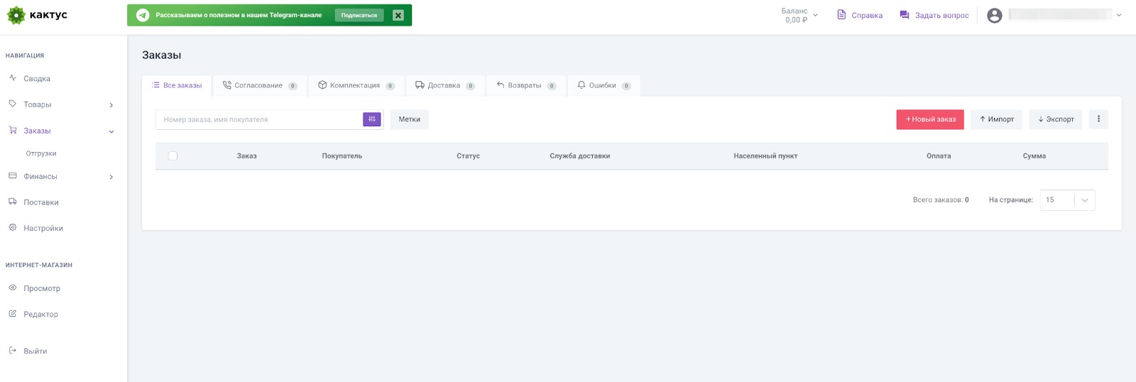Viewport: 1136px width, 382px height.
Task: Click the order number search field
Action: [259, 119]
